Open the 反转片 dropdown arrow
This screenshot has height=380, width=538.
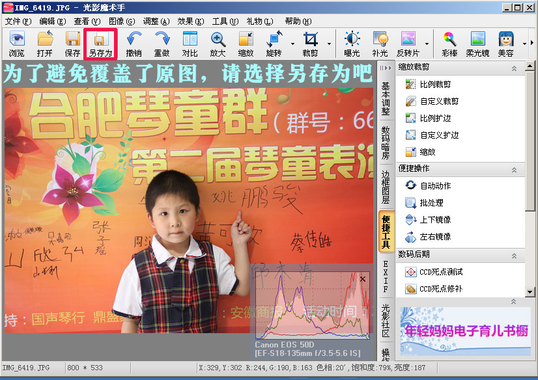pyautogui.click(x=427, y=44)
